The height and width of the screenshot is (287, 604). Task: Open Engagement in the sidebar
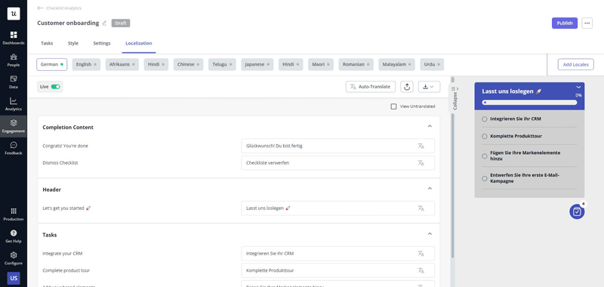14,126
